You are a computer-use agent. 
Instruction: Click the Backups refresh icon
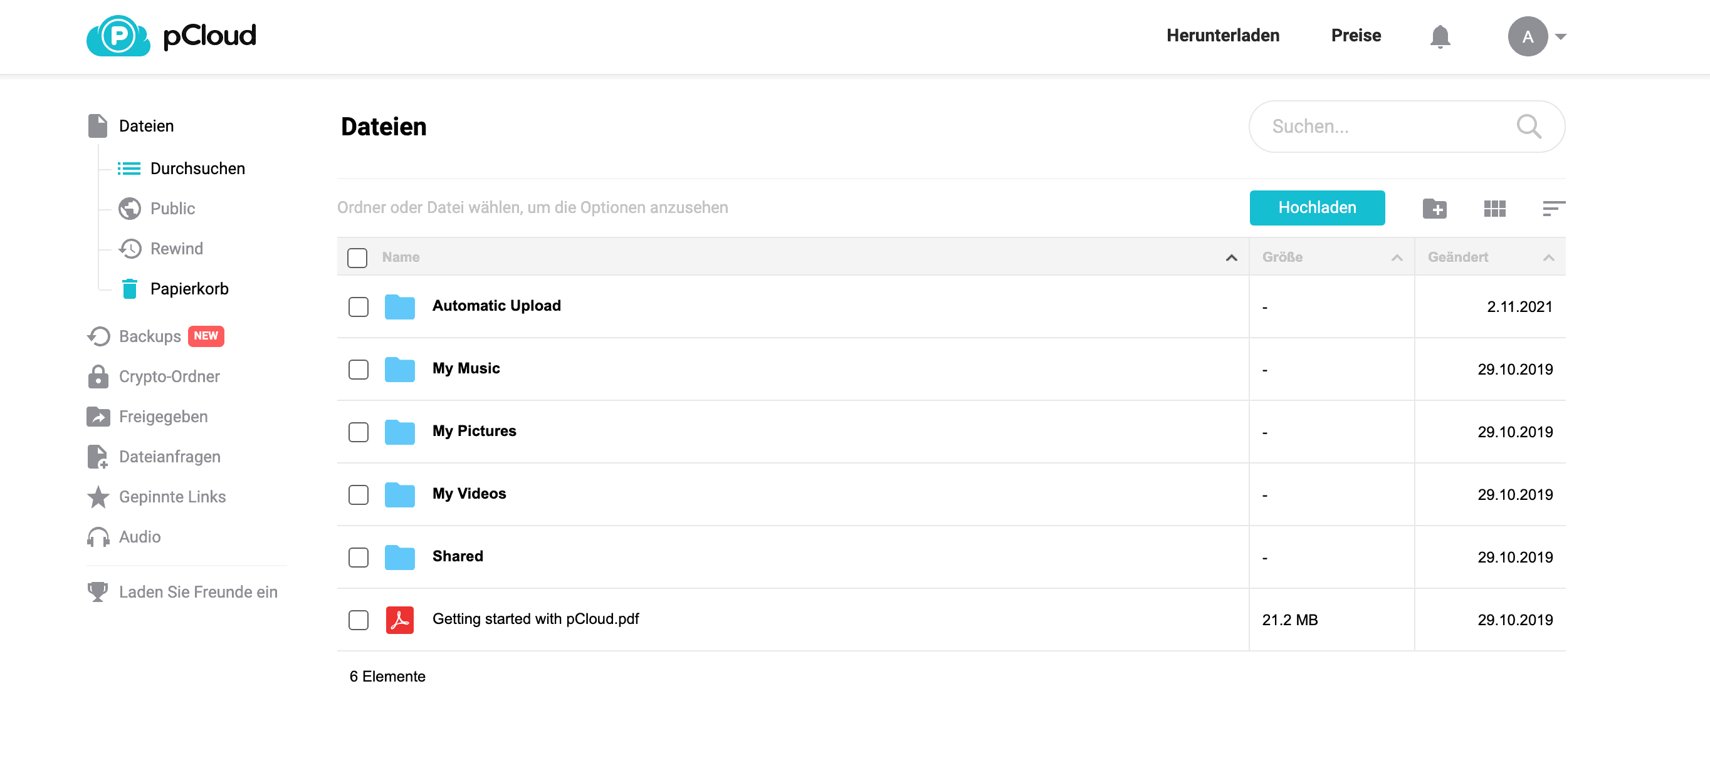tap(98, 336)
